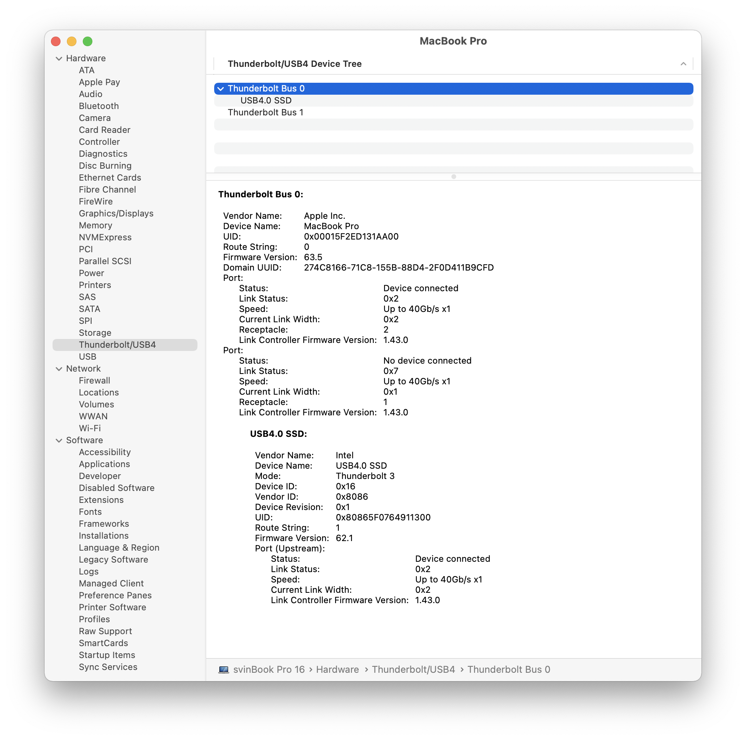Click the Domain UUID value text
Viewport: 746px width, 740px height.
(399, 268)
